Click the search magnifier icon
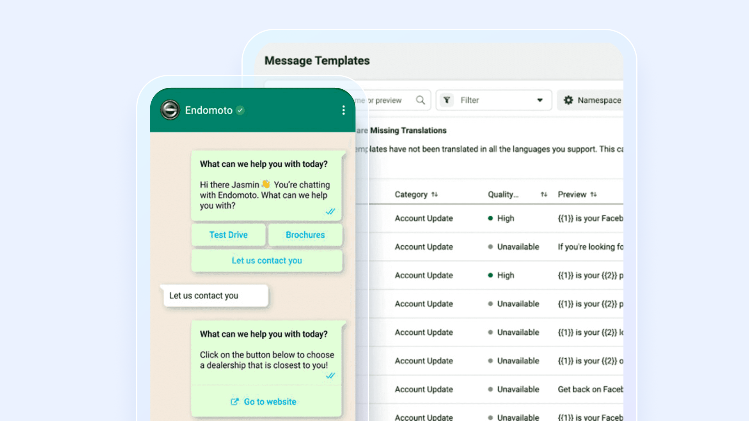Image resolution: width=749 pixels, height=421 pixels. pos(420,100)
